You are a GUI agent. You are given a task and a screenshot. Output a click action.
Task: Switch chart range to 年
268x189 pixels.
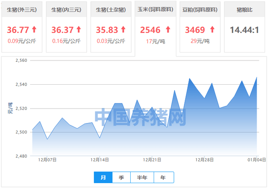point(164,177)
